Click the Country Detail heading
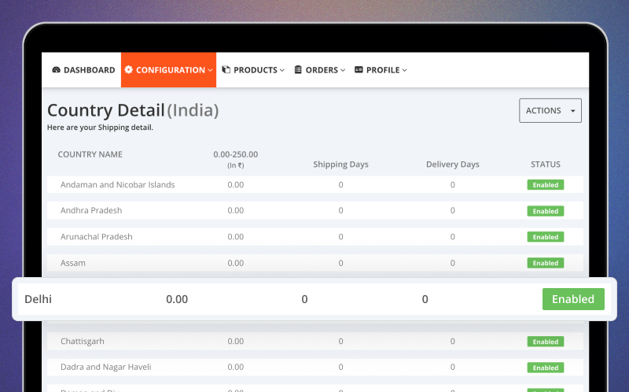This screenshot has height=392, width=629. coord(106,110)
